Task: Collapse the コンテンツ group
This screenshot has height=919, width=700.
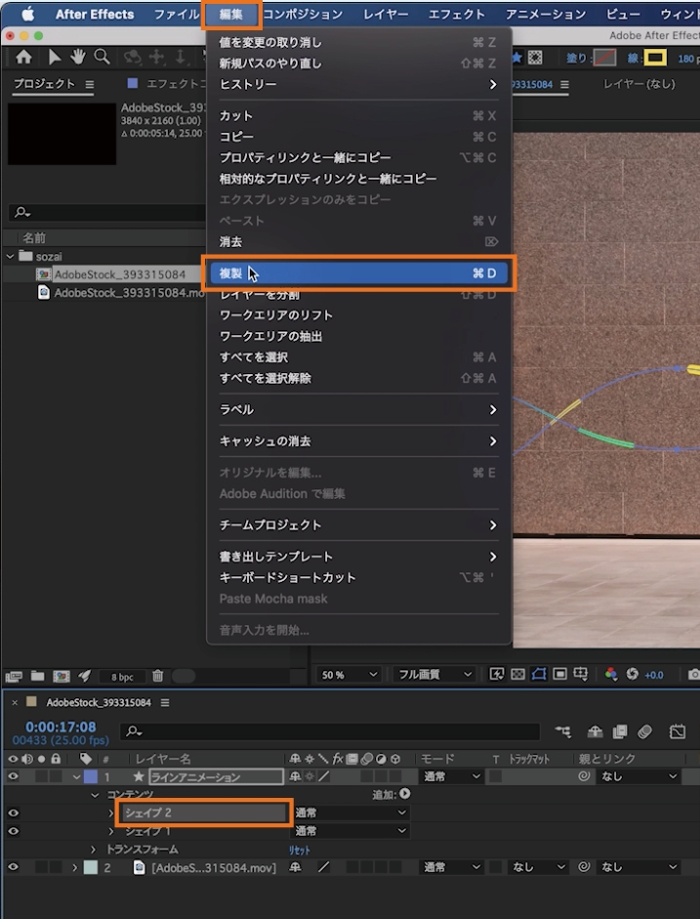Action: (x=95, y=795)
